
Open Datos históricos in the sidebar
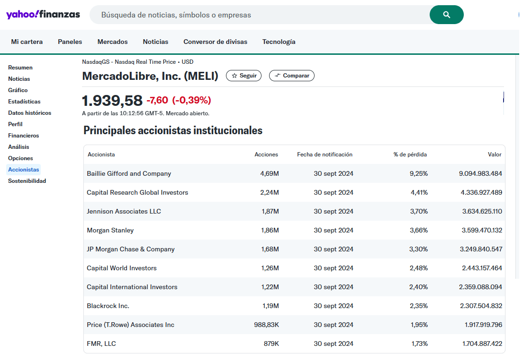29,113
